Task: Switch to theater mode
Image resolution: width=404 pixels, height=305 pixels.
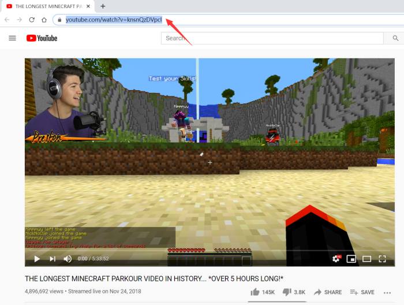Action: [x=366, y=259]
